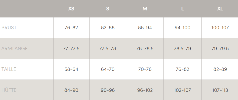Click the 84-90 Hüfte cell
The width and height of the screenshot is (238, 100).
click(x=71, y=90)
